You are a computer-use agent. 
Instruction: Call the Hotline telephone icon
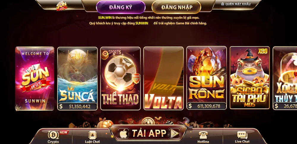coord(203,135)
